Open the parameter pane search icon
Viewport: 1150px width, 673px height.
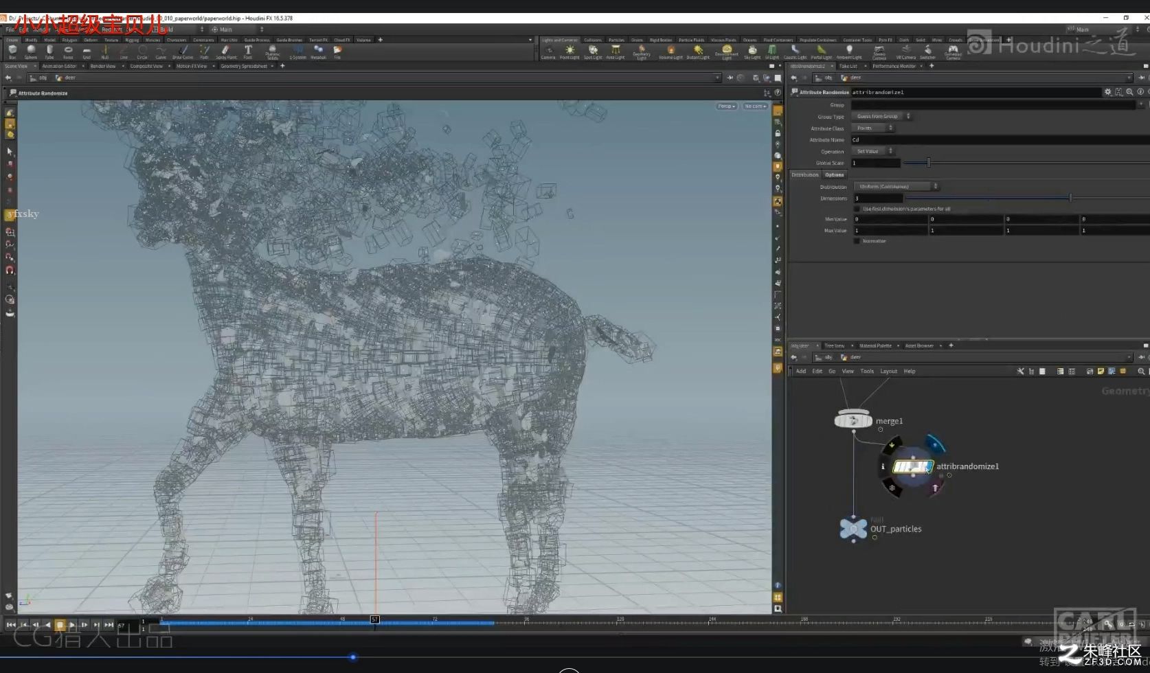tap(1129, 92)
